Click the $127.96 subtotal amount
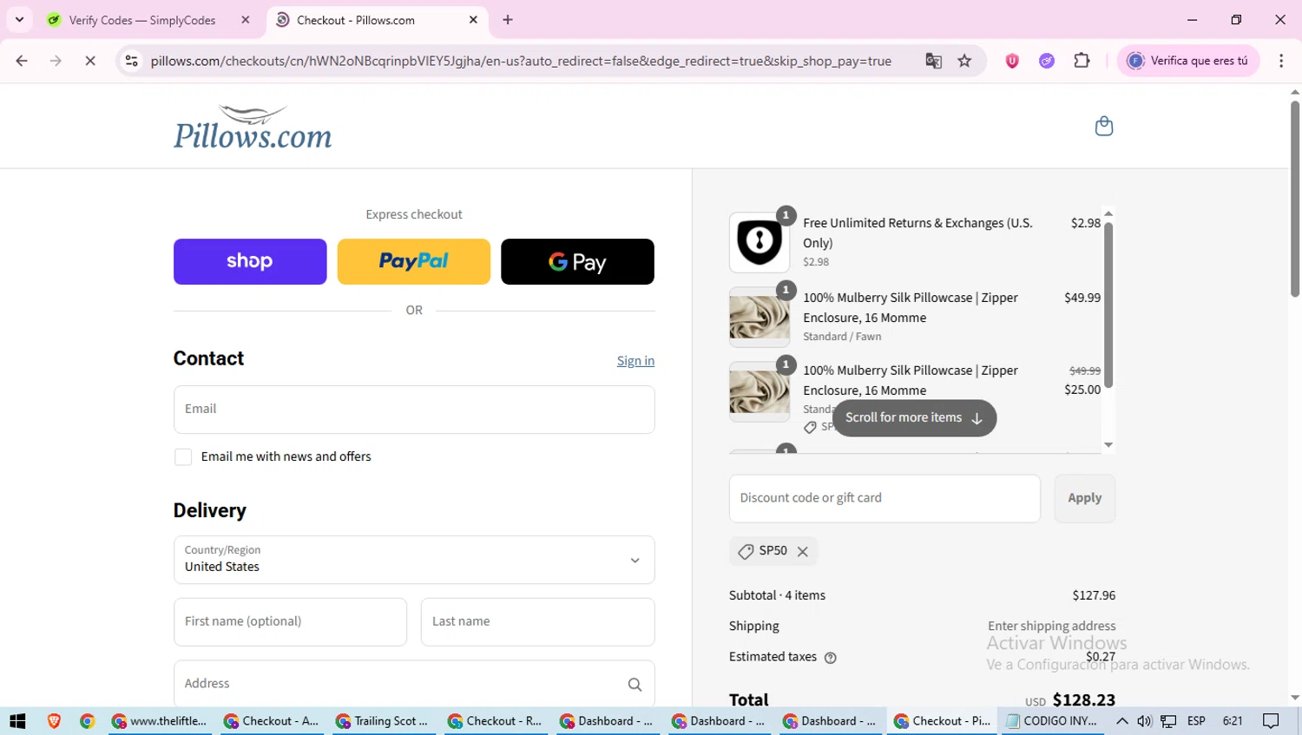Viewport: 1302px width, 735px height. [1094, 595]
